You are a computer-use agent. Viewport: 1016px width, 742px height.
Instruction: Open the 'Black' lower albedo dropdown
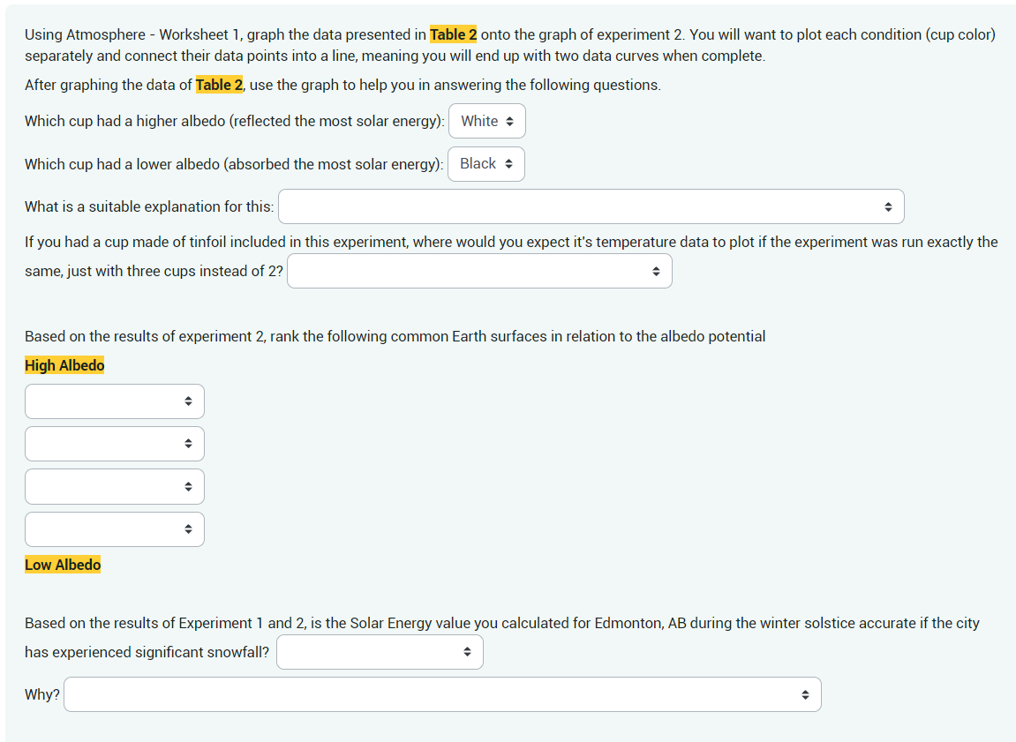(x=485, y=163)
